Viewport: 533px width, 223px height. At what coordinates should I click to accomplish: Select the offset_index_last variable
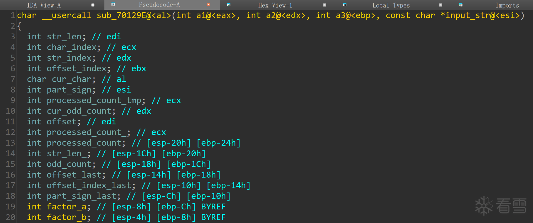[x=89, y=185]
